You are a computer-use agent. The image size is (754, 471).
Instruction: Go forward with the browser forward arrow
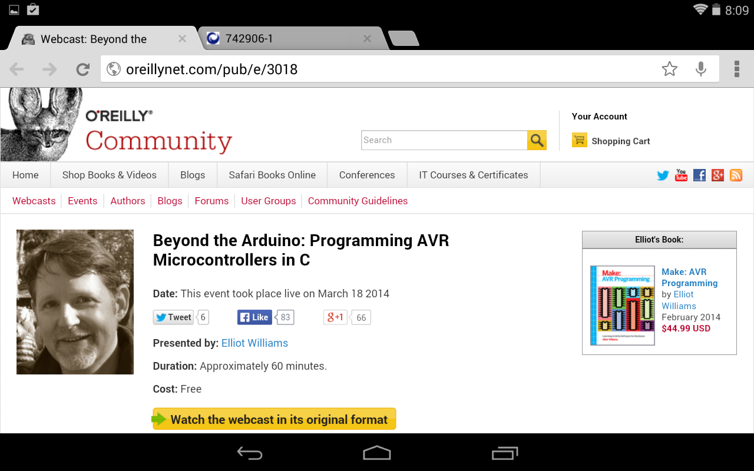pyautogui.click(x=49, y=69)
